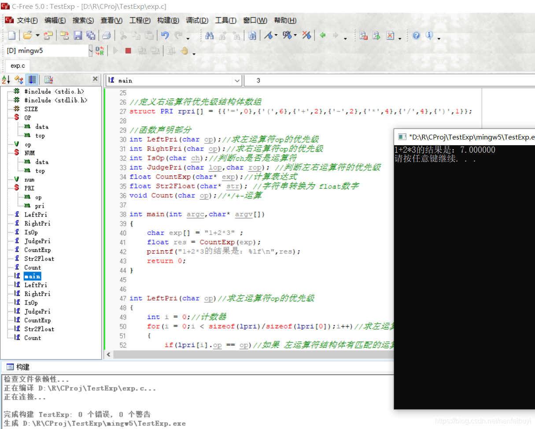Open the 文件(F) menu
This screenshot has width=535, height=429.
point(27,20)
